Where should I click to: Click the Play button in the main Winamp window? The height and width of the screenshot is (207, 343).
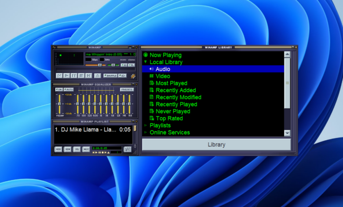click(x=66, y=76)
